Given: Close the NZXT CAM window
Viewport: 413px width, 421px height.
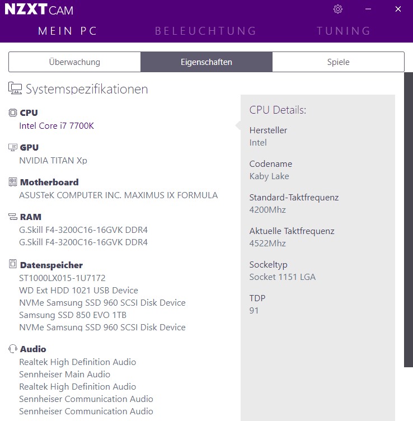Looking at the screenshot, I should 398,9.
